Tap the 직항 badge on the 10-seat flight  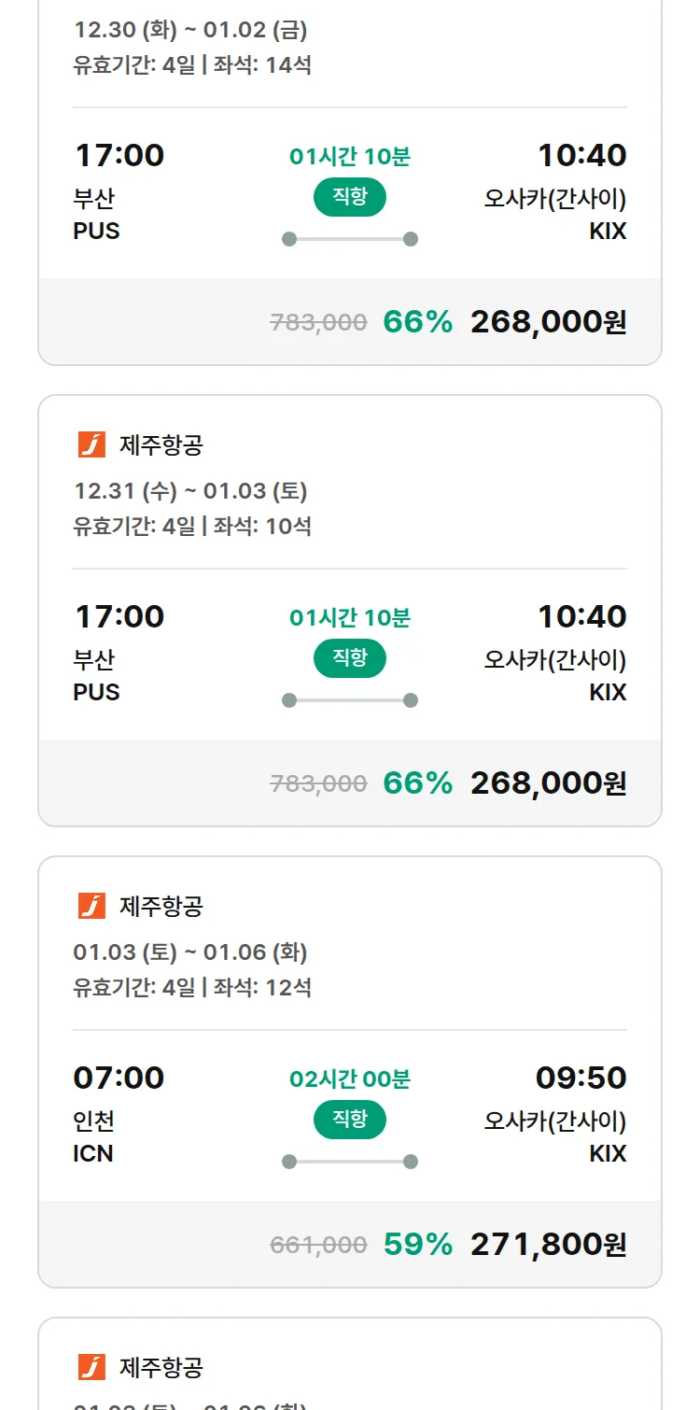[x=349, y=658]
